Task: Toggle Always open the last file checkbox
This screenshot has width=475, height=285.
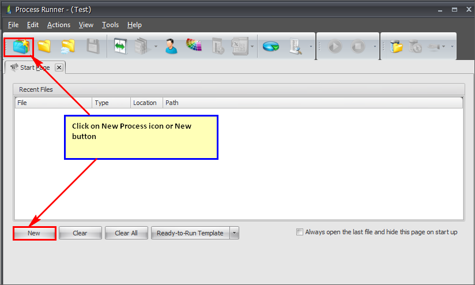Action: pos(300,232)
